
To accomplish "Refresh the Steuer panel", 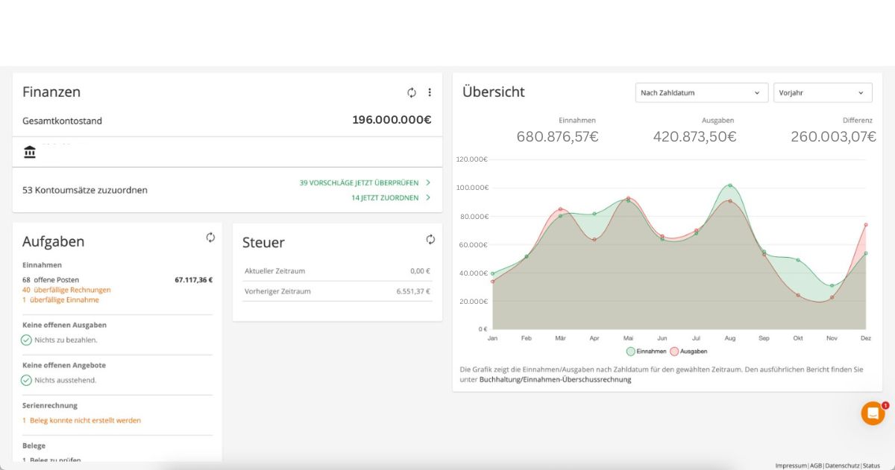I will pyautogui.click(x=430, y=239).
